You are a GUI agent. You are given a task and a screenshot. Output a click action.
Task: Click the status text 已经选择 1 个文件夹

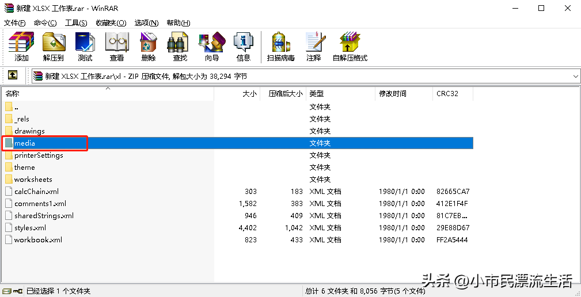pyautogui.click(x=58, y=291)
